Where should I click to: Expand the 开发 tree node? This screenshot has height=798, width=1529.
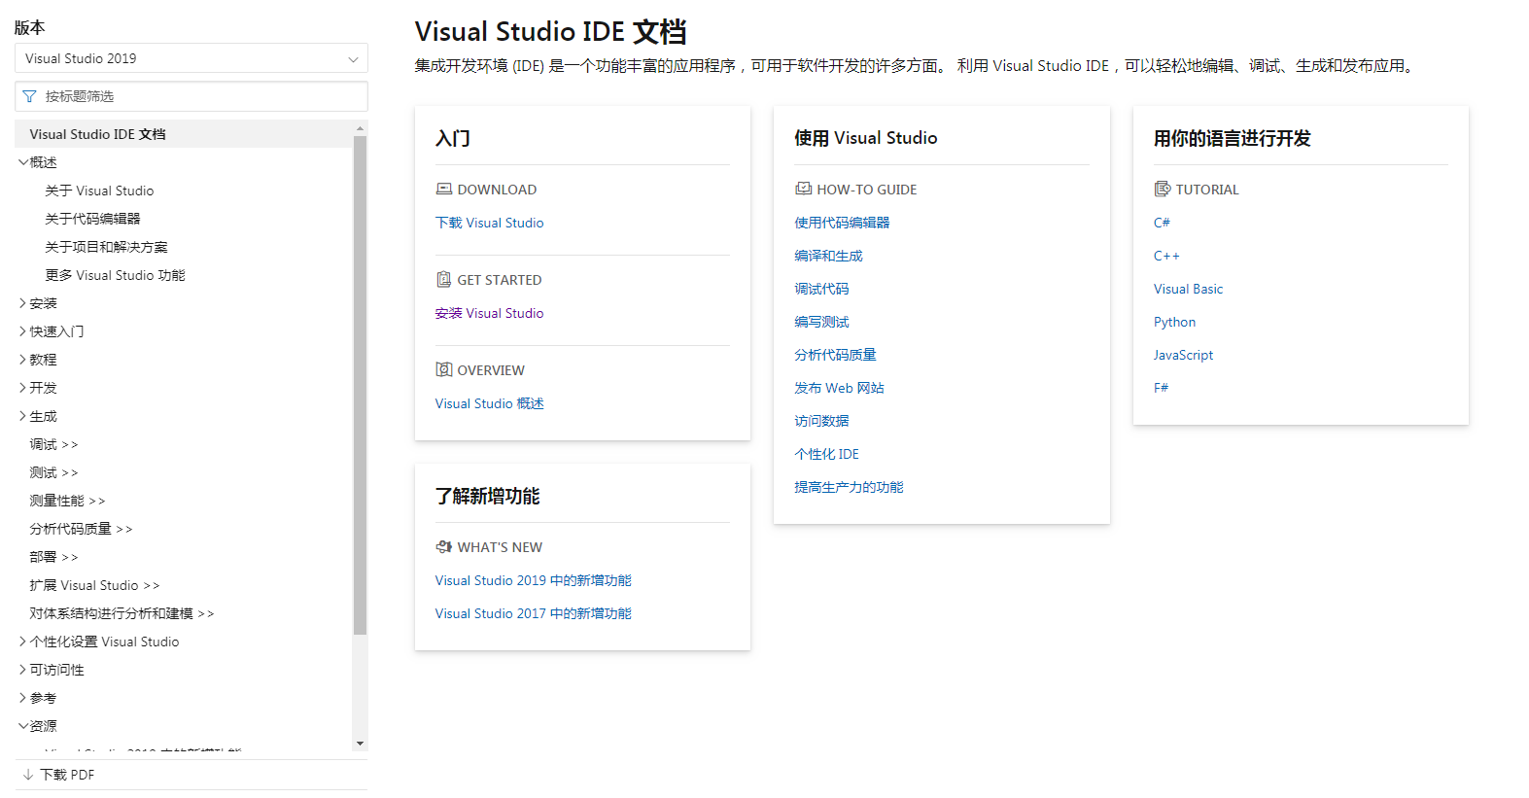tap(22, 388)
